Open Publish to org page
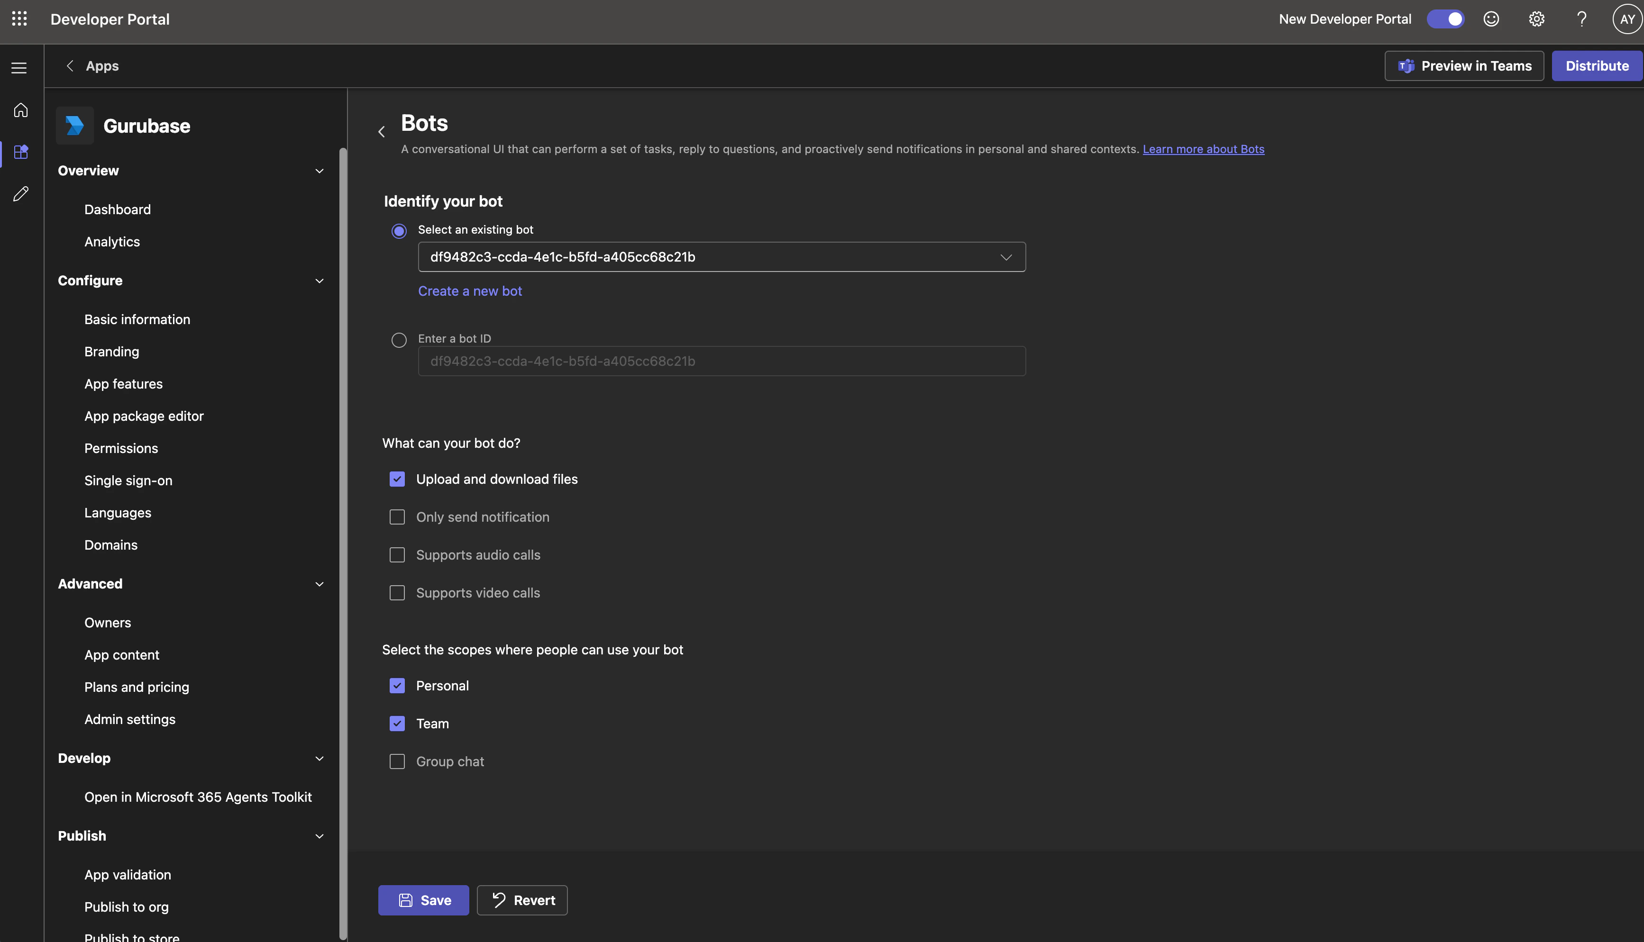The height and width of the screenshot is (942, 1644). pyautogui.click(x=126, y=907)
